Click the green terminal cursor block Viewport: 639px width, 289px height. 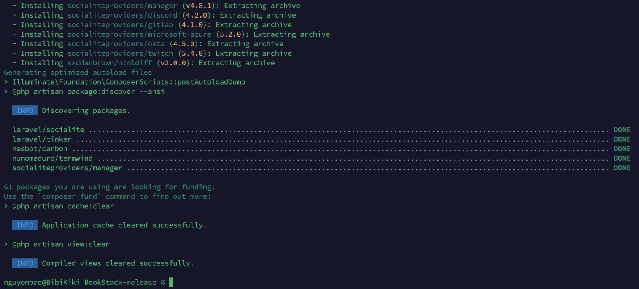(x=171, y=282)
